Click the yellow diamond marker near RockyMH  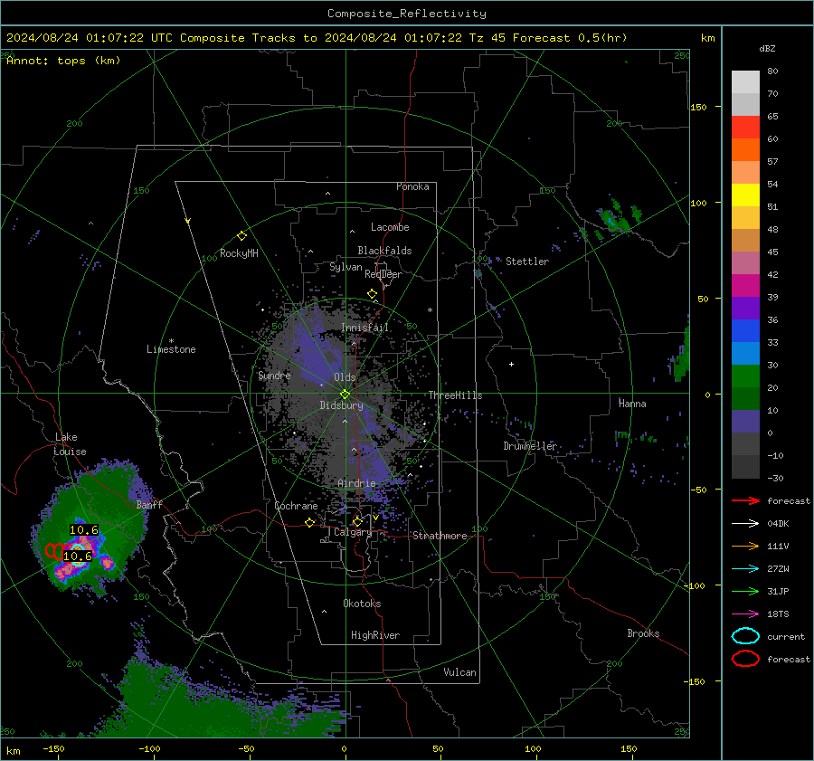pos(241,236)
